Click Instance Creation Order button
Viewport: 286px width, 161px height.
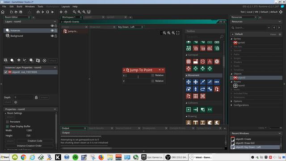coord(29,146)
